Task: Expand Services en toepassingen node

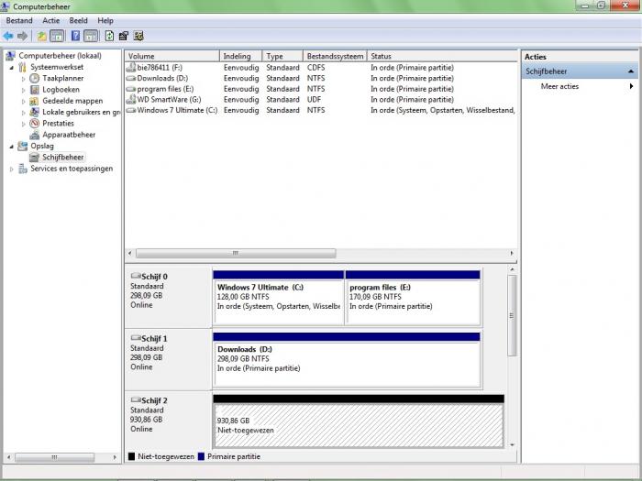Action: point(12,169)
